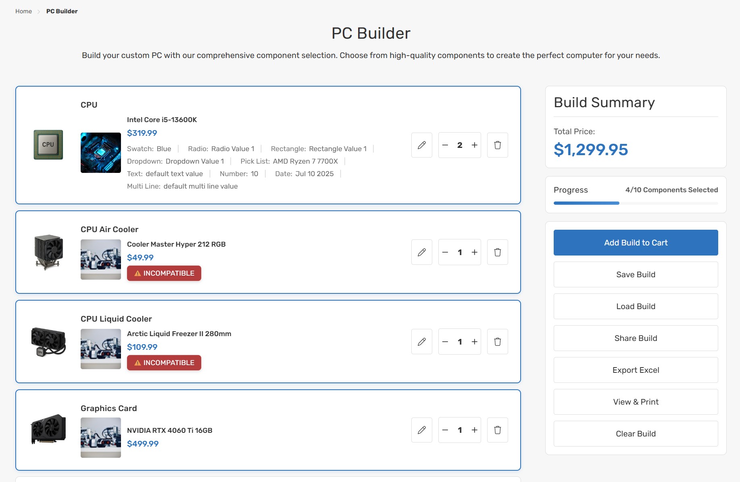The width and height of the screenshot is (740, 482).
Task: Go to Home breadcrumb link
Action: pyautogui.click(x=23, y=11)
